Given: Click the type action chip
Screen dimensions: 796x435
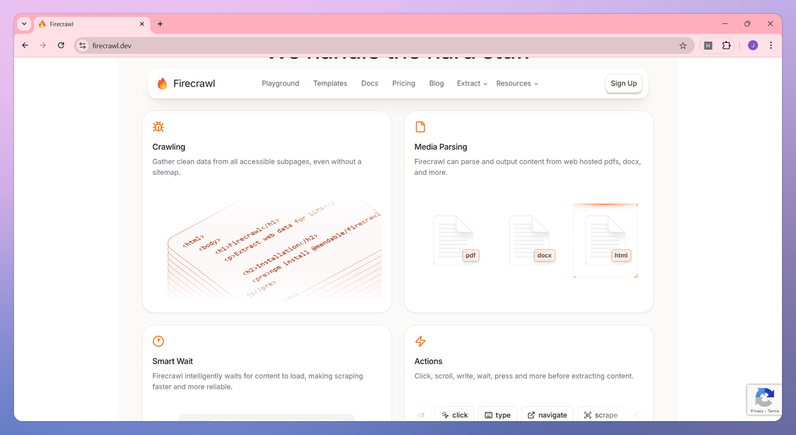Looking at the screenshot, I should [x=497, y=414].
